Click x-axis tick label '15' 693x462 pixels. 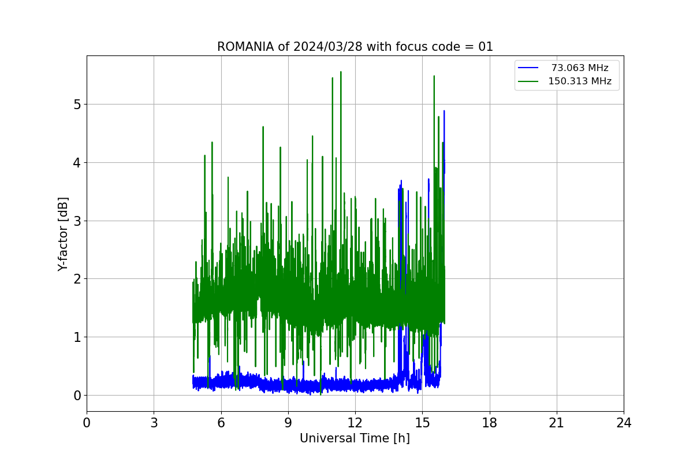(422, 423)
